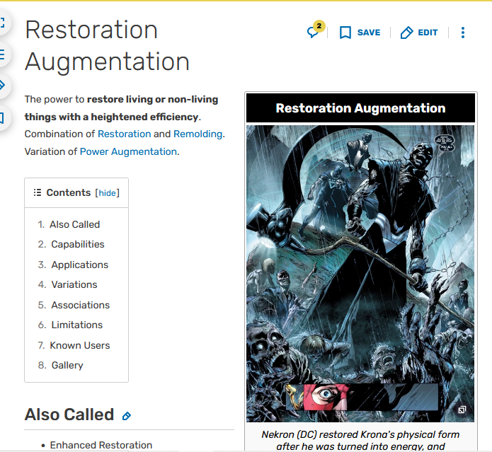Viewport: 492px width, 452px height.
Task: Hide the Contents table
Action: 108,193
